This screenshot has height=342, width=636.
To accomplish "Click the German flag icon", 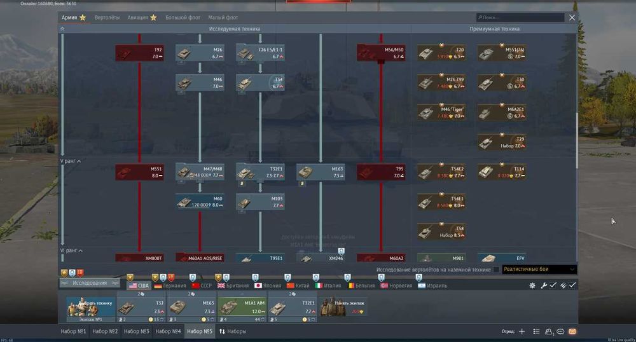I will 158,285.
